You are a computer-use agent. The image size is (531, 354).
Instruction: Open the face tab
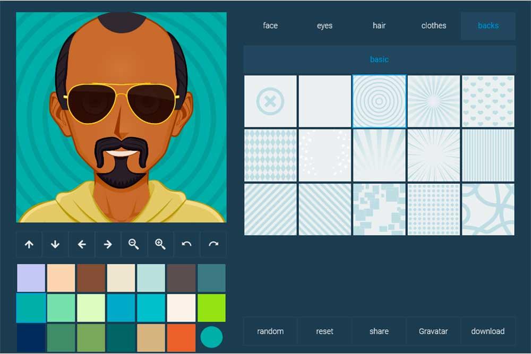coord(270,25)
